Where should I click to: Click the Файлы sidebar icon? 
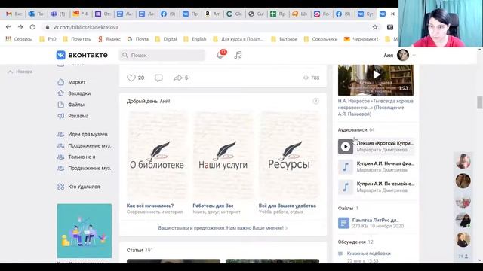61,105
